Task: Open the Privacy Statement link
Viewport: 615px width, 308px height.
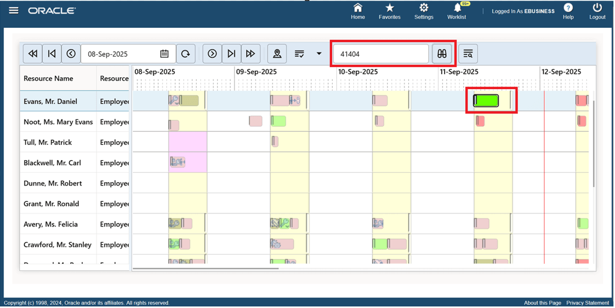Action: (588, 302)
